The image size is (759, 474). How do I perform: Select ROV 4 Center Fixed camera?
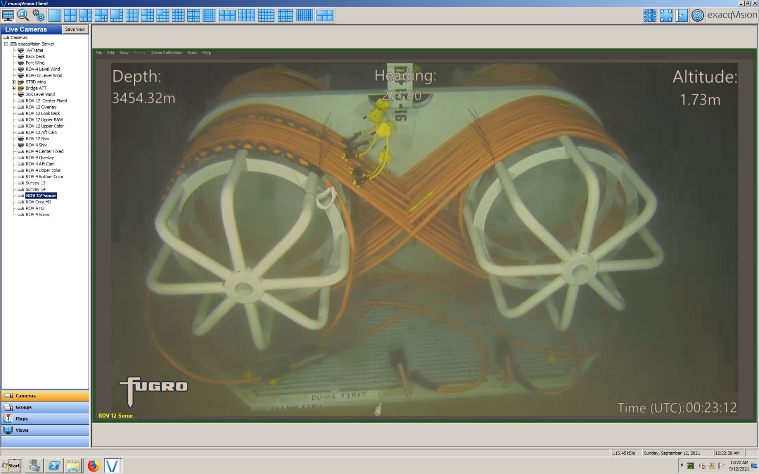(44, 151)
